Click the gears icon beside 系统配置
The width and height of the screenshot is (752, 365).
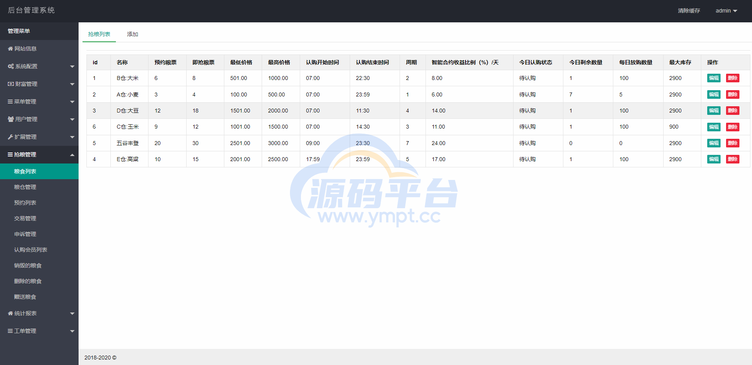[x=11, y=66]
